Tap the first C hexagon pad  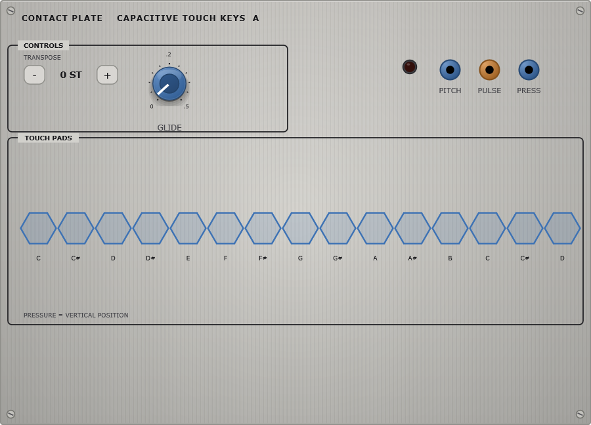39,228
